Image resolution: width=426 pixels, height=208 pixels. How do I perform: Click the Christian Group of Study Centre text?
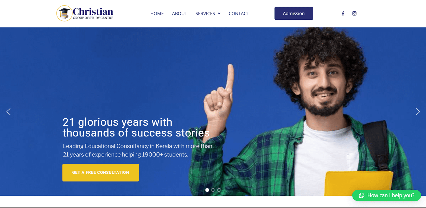click(x=93, y=13)
